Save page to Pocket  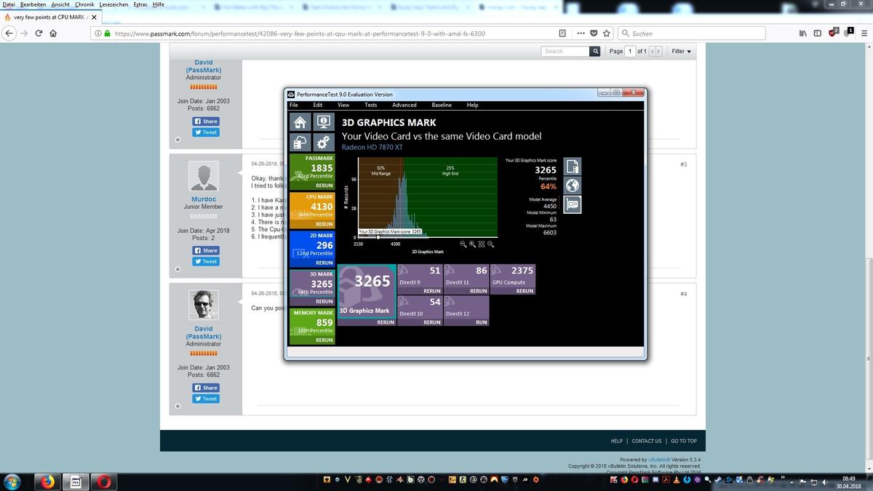pos(594,33)
